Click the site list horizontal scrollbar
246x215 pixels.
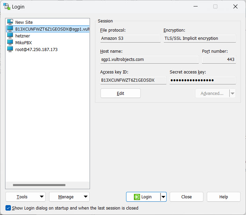tap(39, 185)
